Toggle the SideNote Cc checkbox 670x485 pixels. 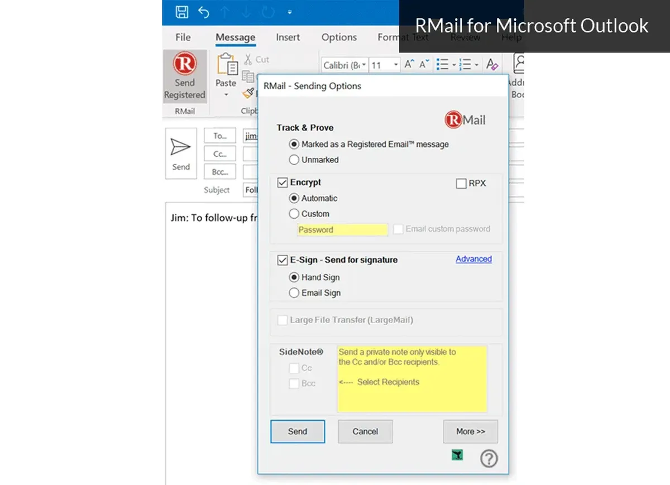294,368
